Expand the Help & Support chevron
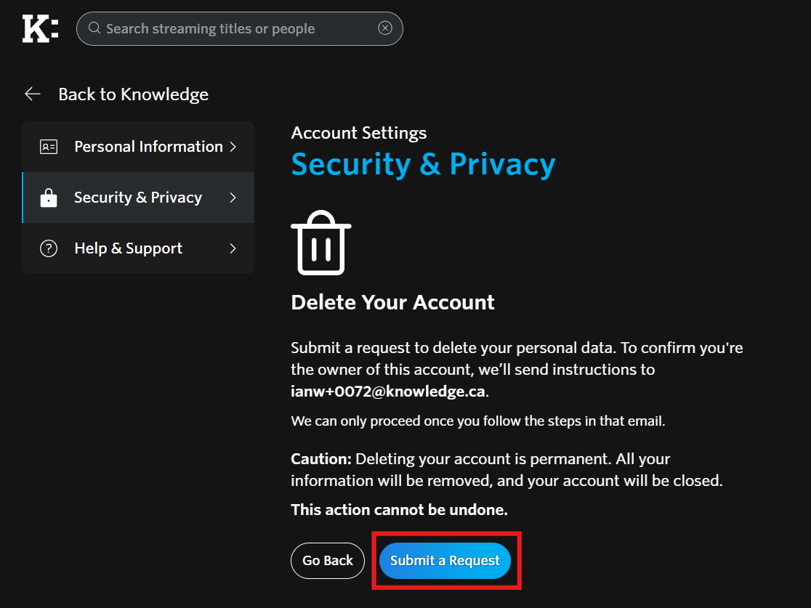 [x=233, y=248]
